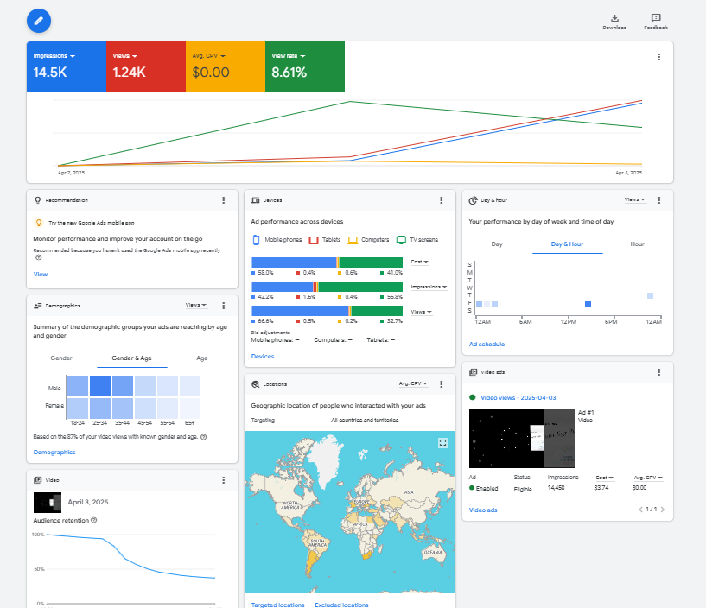Open the Recommendation card's three-dot menu
This screenshot has width=706, height=608.
[x=223, y=200]
